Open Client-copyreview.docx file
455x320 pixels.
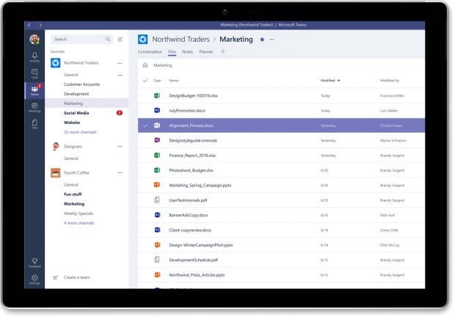pyautogui.click(x=190, y=230)
